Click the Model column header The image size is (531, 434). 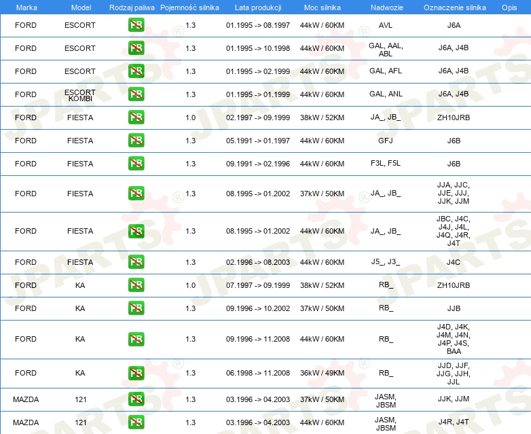tap(81, 7)
